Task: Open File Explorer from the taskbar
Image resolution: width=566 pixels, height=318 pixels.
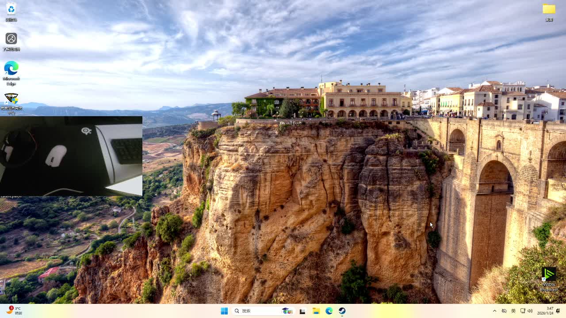Action: coord(316,311)
